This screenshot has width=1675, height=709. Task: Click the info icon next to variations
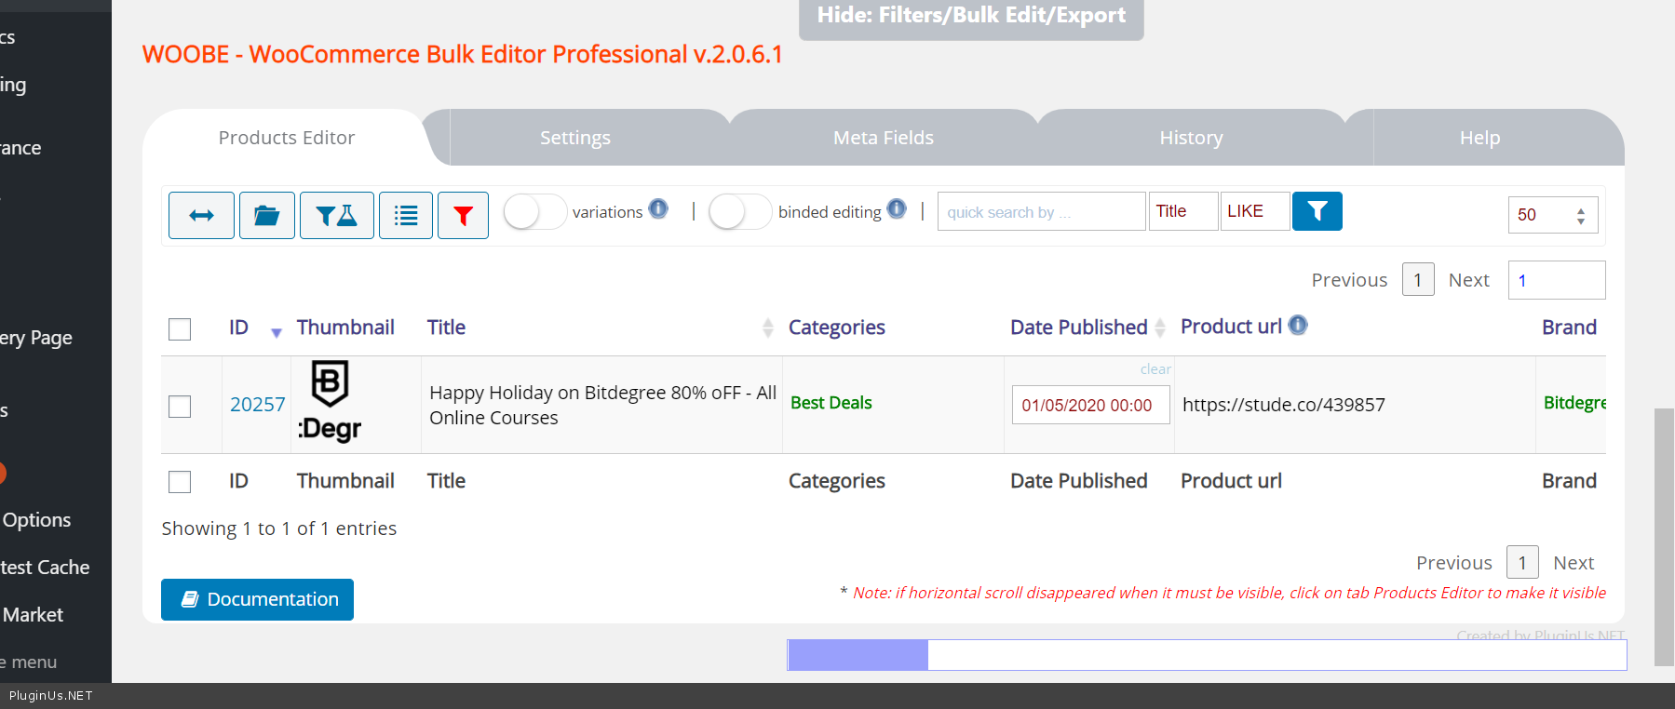pos(658,208)
